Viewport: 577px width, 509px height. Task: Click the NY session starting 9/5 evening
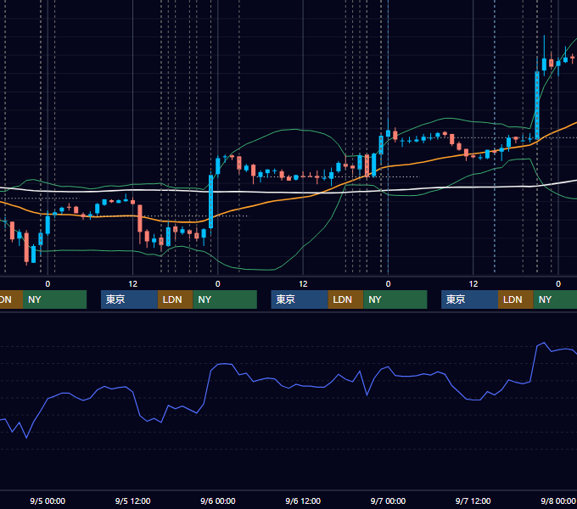[225, 299]
